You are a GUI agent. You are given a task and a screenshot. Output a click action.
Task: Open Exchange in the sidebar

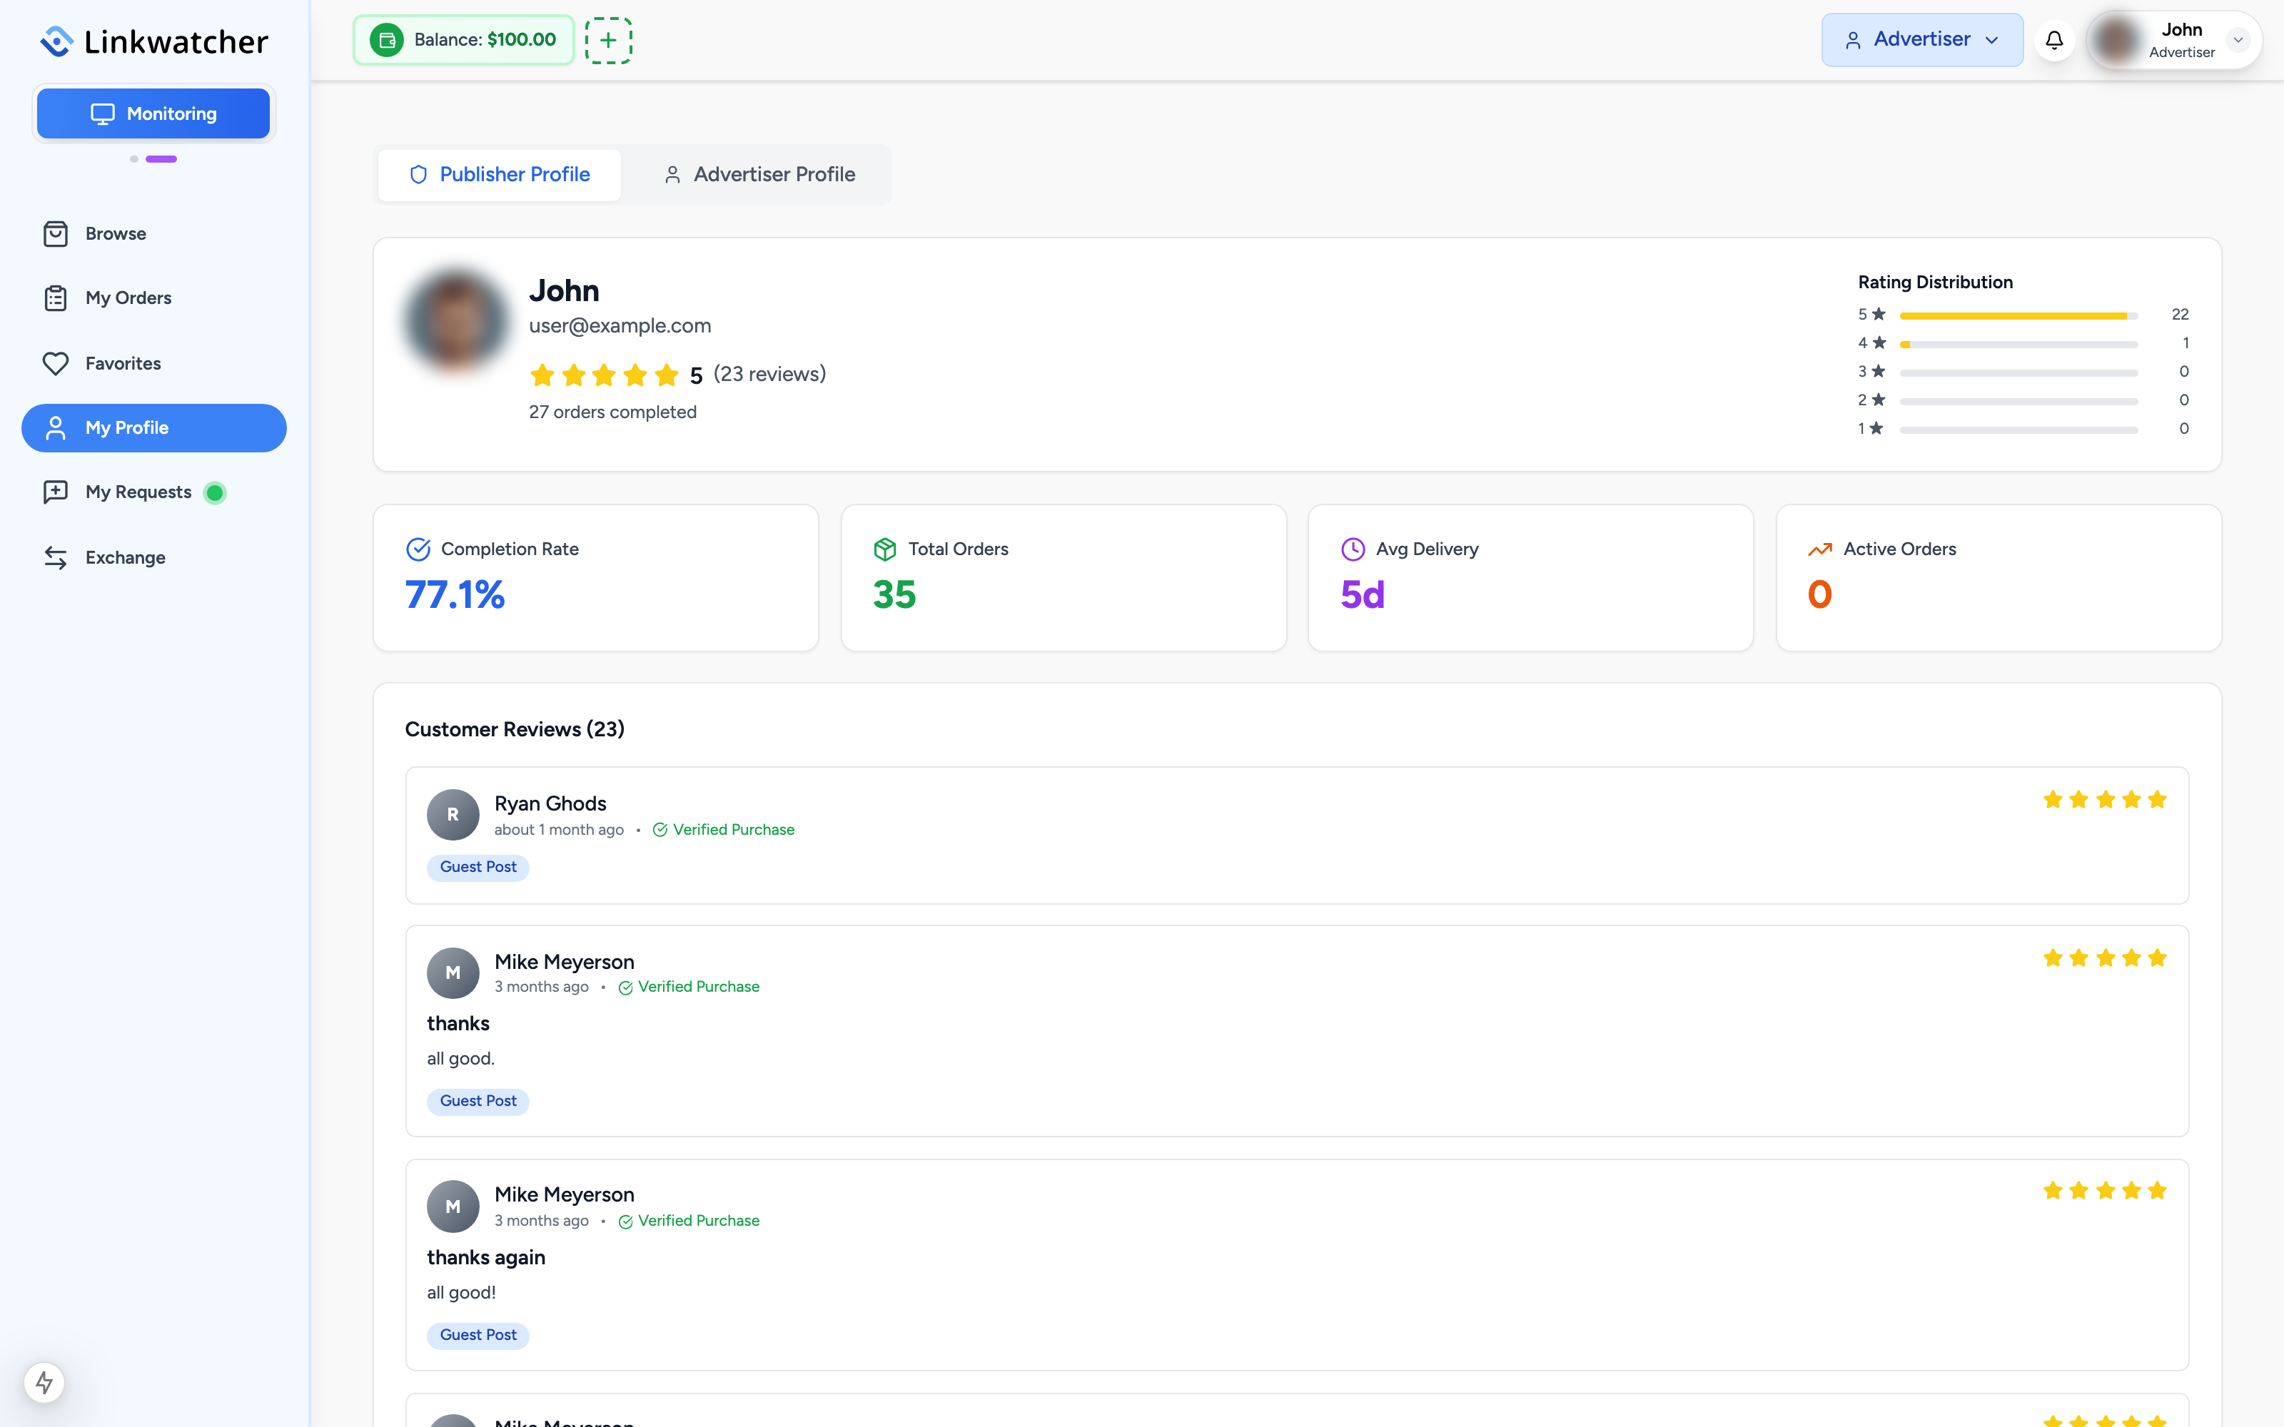pyautogui.click(x=154, y=558)
